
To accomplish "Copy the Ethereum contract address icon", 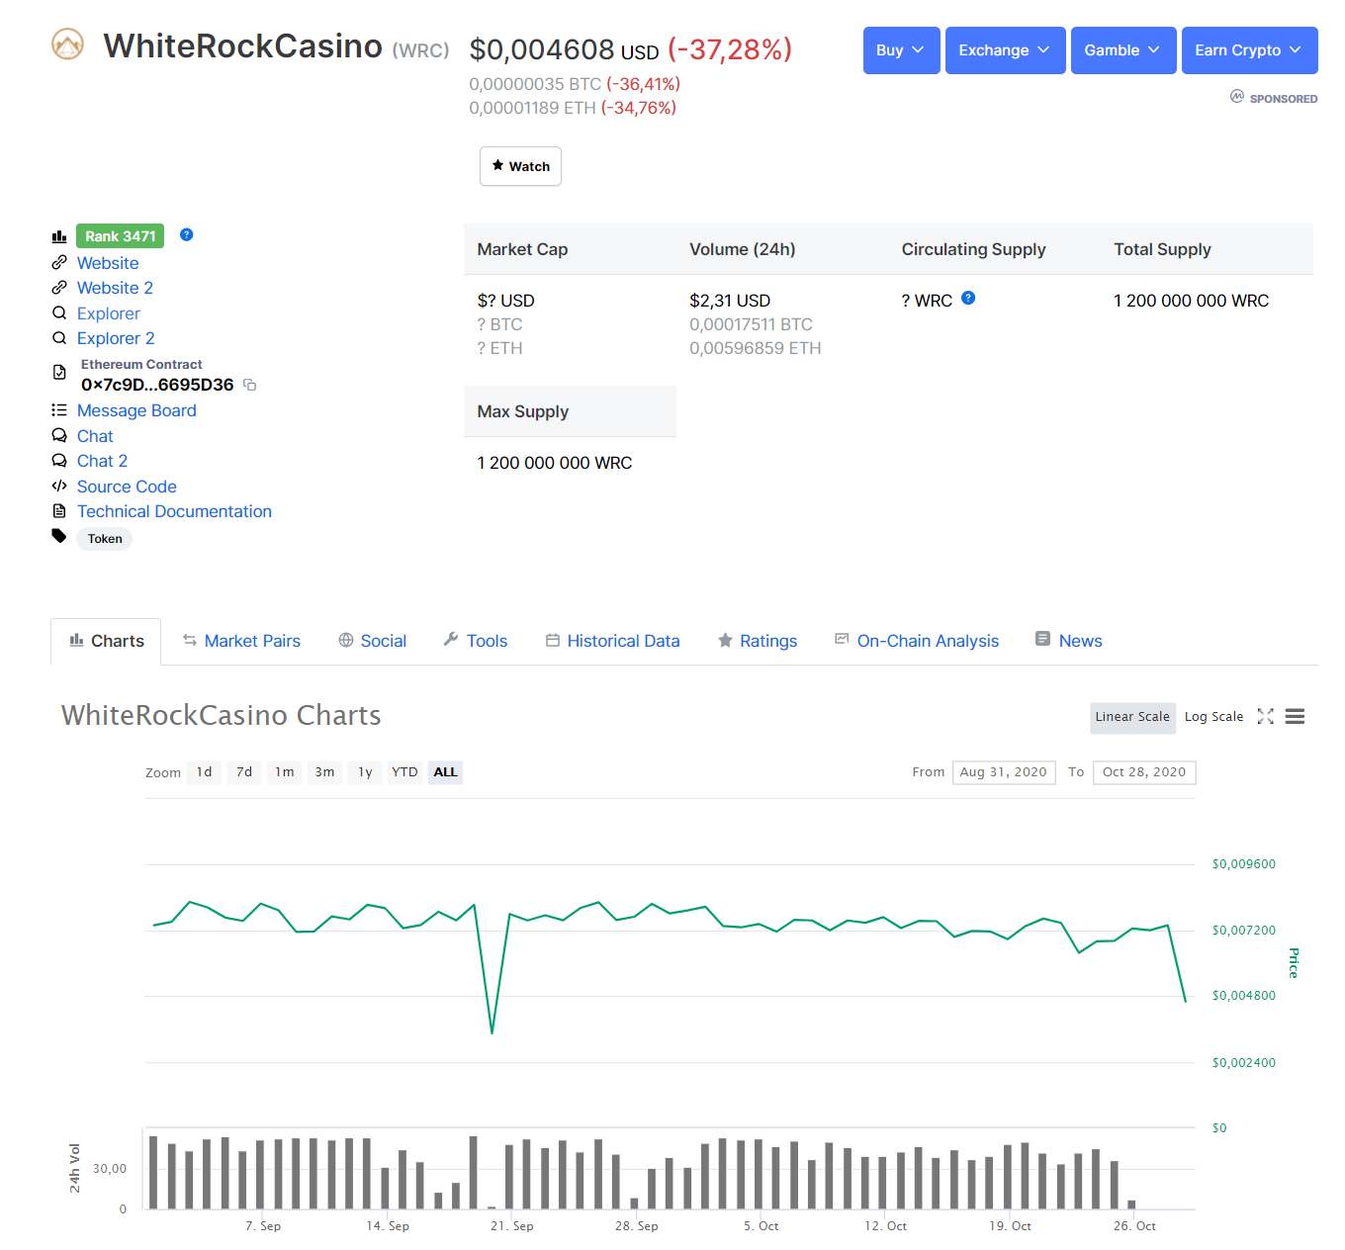I will (250, 385).
